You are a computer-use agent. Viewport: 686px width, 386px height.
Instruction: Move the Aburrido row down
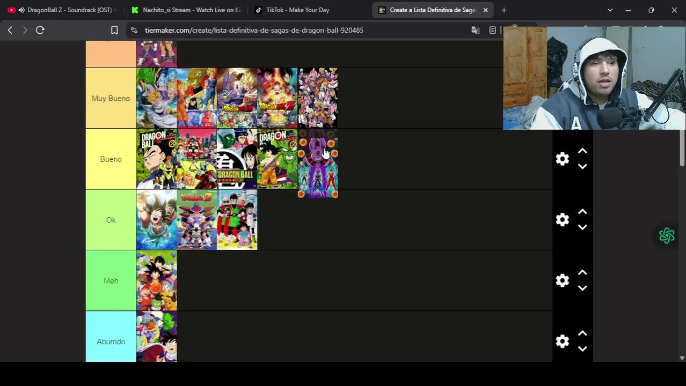(582, 349)
